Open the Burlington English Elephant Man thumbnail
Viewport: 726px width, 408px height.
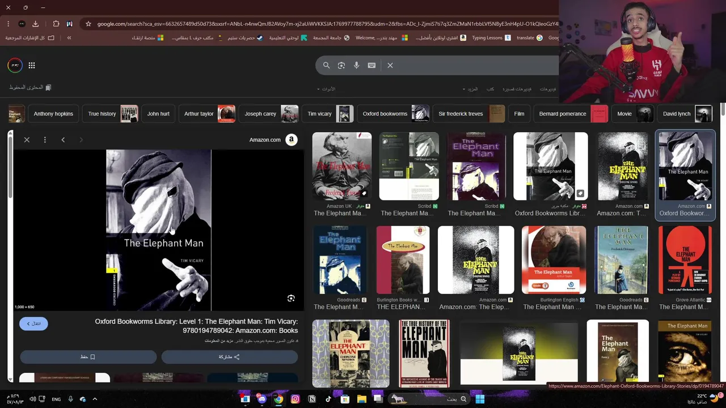tap(554, 260)
